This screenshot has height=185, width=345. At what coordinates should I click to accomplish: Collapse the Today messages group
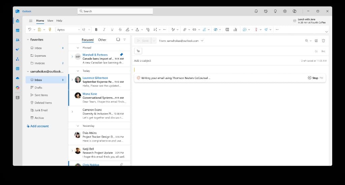click(78, 71)
